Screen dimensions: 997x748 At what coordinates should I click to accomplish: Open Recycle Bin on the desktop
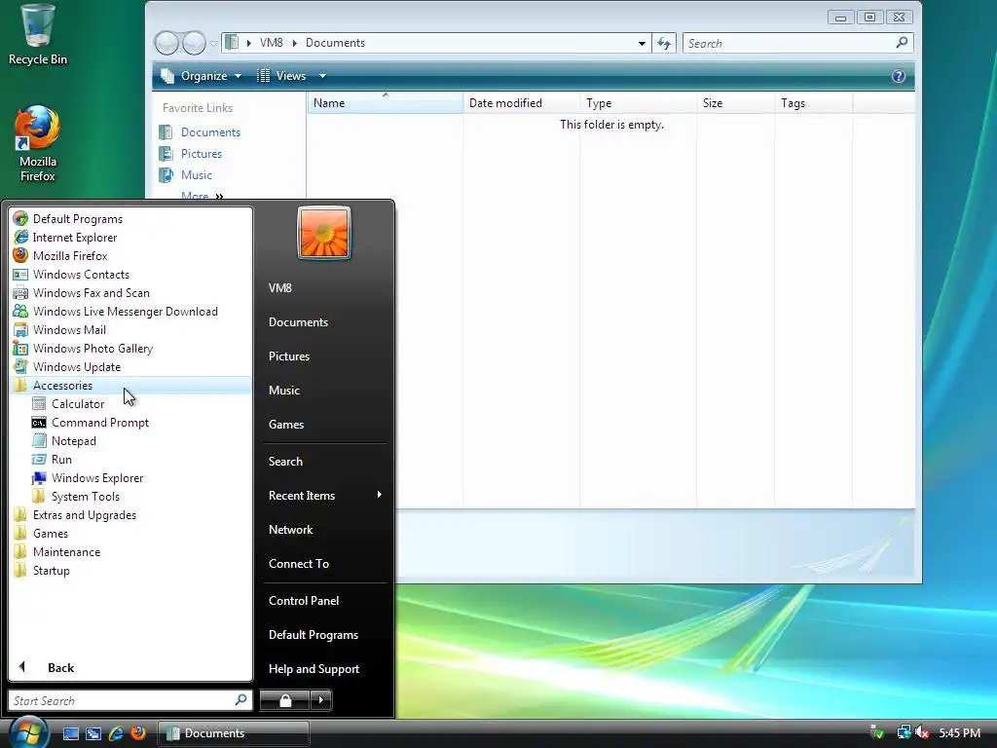38,35
